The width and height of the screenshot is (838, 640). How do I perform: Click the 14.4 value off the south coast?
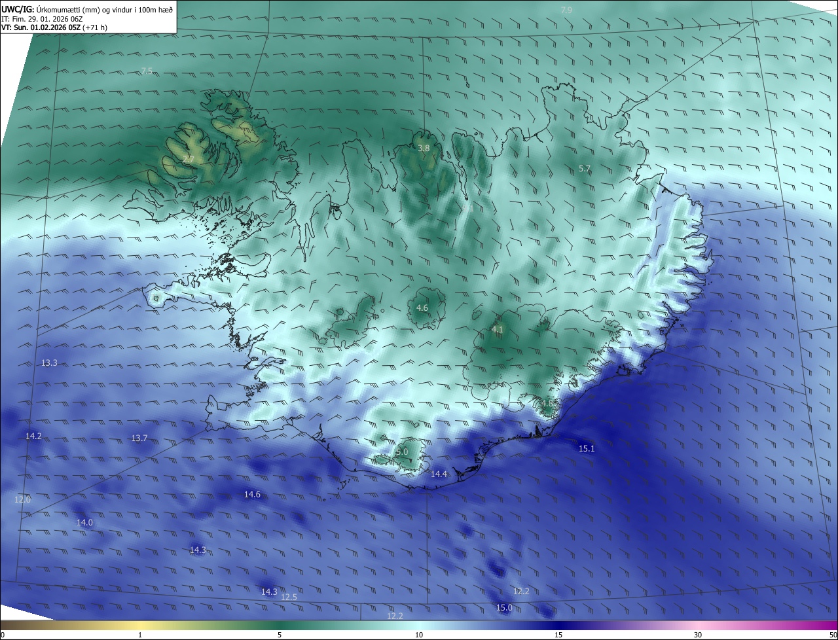pyautogui.click(x=439, y=474)
